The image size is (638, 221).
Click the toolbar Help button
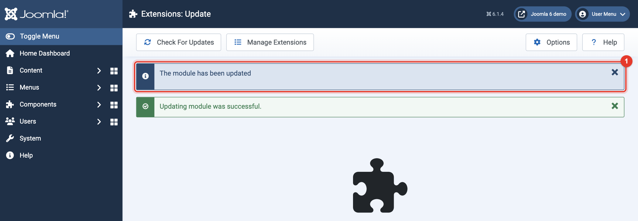603,42
